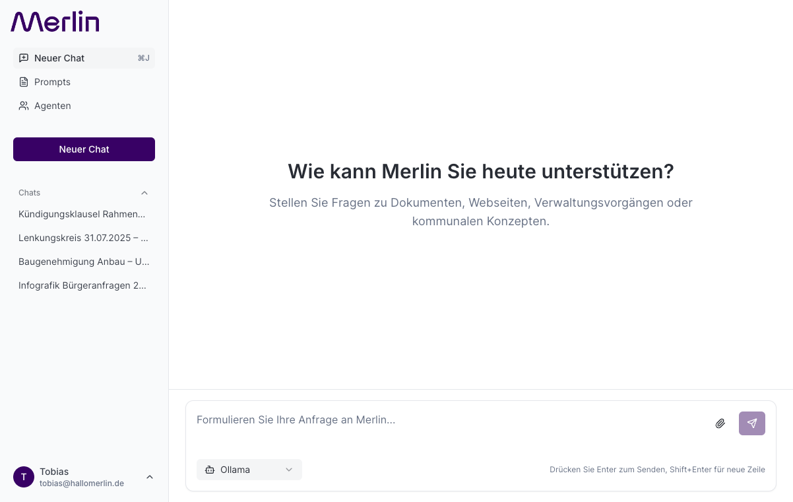Click the Prompts document icon
793x502 pixels.
pyautogui.click(x=24, y=82)
